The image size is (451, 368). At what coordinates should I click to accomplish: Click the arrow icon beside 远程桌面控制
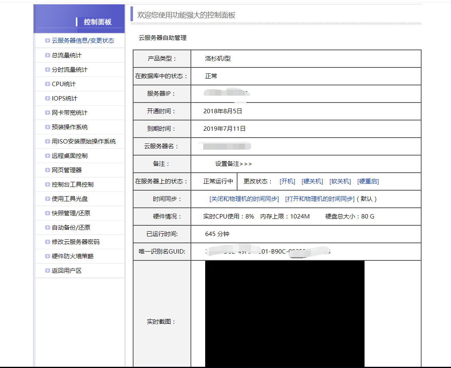[x=47, y=156]
